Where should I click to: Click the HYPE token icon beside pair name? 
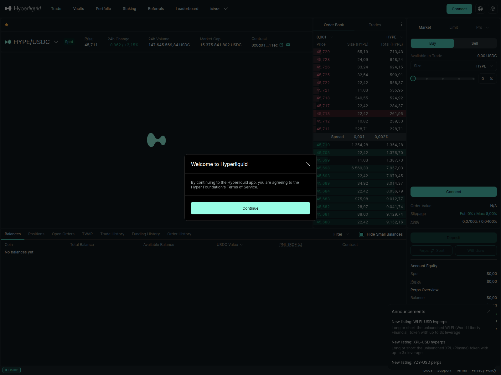8,42
